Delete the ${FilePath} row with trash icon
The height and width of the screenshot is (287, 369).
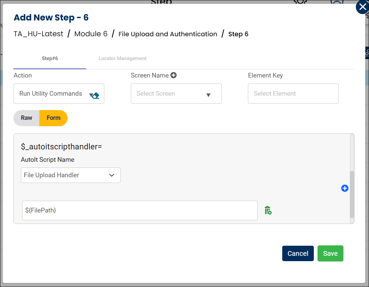tap(268, 210)
